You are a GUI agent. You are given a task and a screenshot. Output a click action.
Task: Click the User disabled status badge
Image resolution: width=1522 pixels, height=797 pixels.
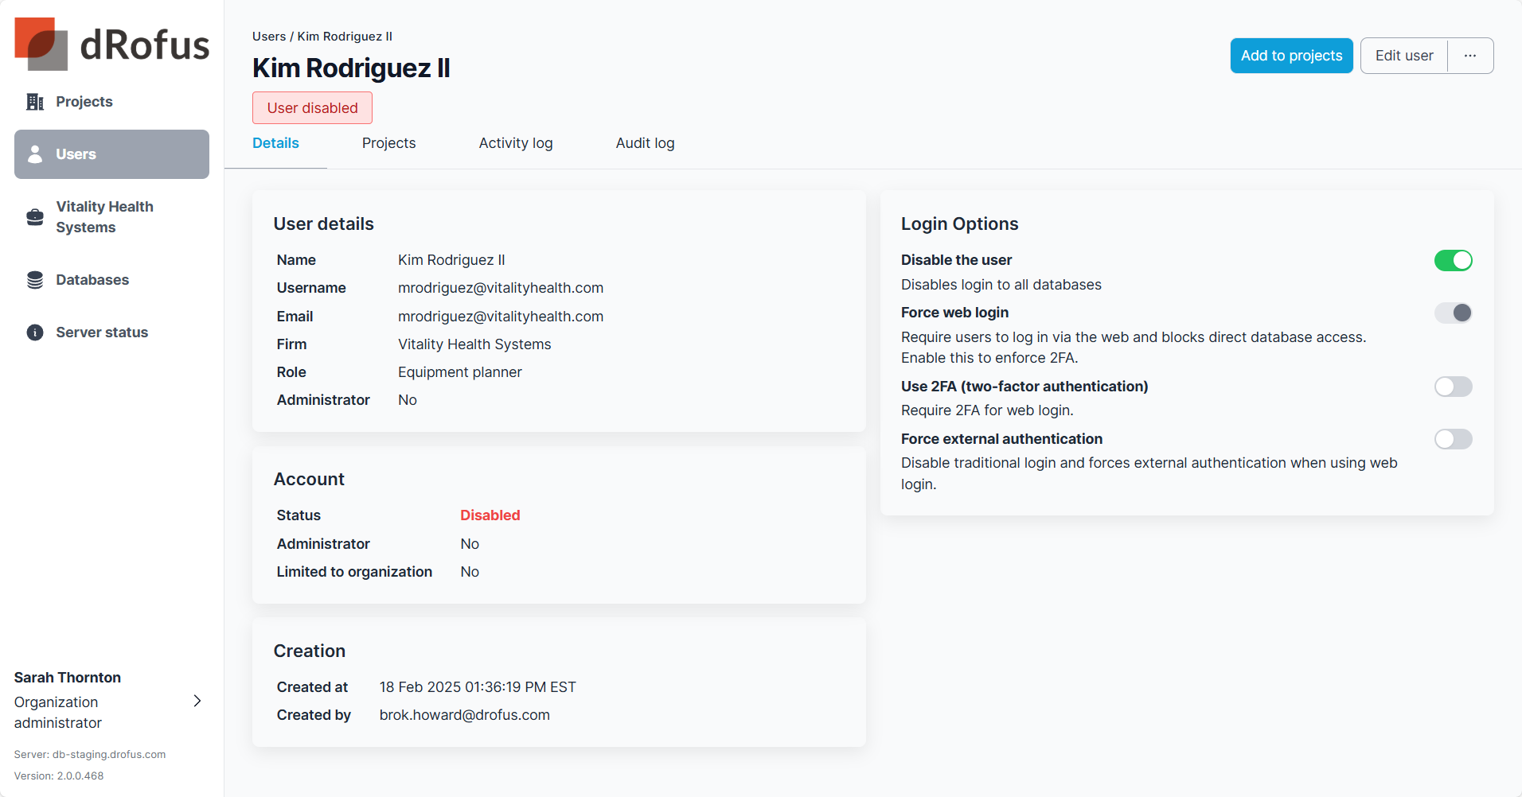pos(312,108)
